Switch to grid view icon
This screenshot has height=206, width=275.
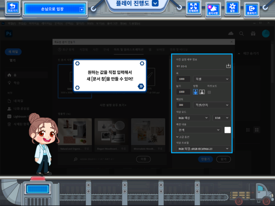pos(257,130)
